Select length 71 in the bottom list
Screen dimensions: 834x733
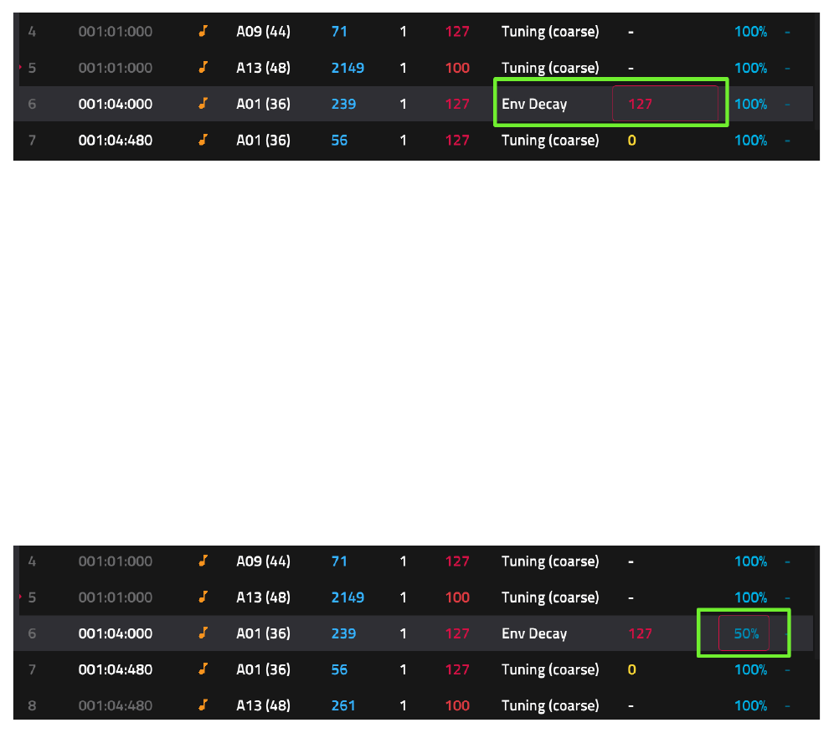pyautogui.click(x=339, y=561)
